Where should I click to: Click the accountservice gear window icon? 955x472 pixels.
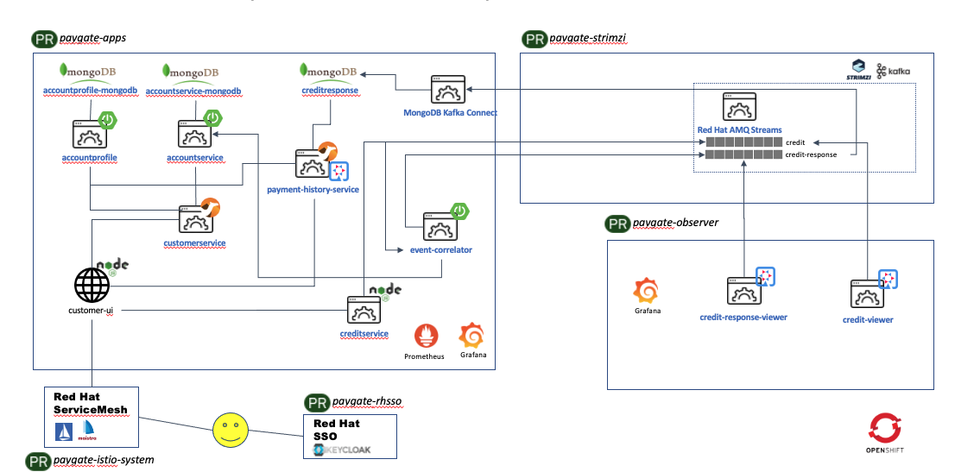click(195, 134)
